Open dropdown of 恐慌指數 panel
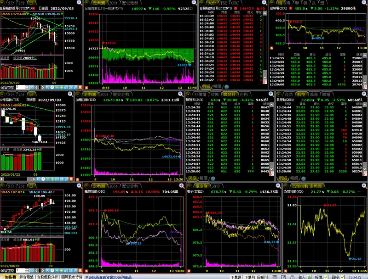The width and height of the screenshot is (368, 279). (x=286, y=186)
